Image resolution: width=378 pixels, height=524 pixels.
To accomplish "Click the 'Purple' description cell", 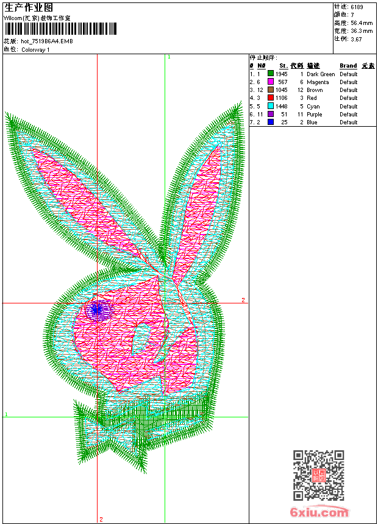I will click(x=314, y=115).
